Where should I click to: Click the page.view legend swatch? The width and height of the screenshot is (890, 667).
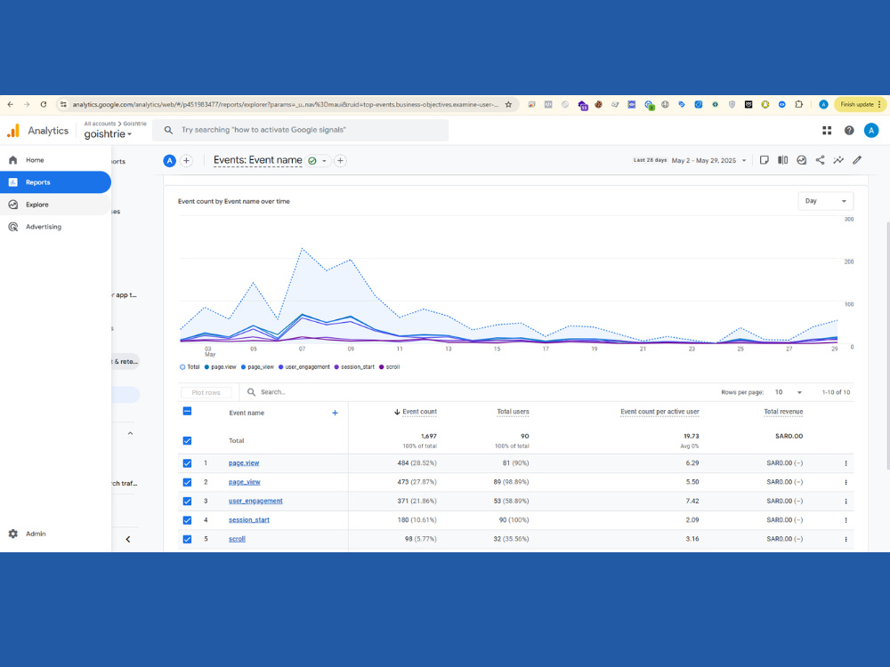(x=207, y=367)
